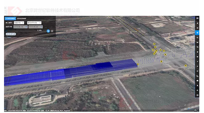Select the hammer tool icon
This screenshot has height=113, width=204.
tap(197, 90)
